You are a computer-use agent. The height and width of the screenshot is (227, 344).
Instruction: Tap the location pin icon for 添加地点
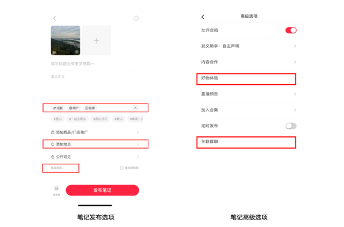(53, 144)
